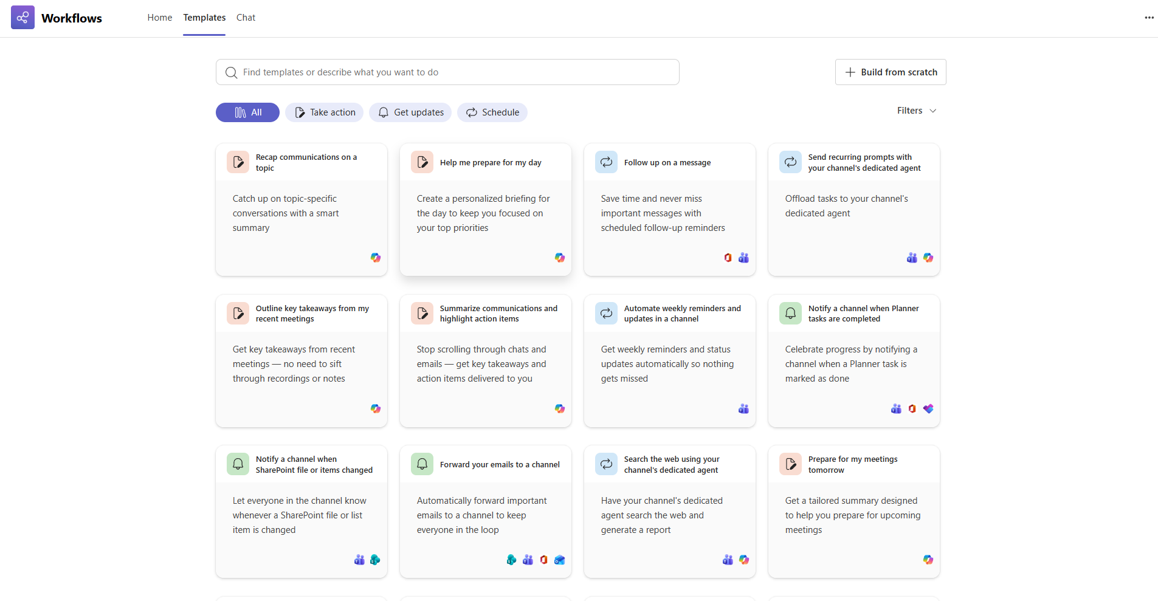
Task: Click Teams icon on Follow up card
Action: 743,258
